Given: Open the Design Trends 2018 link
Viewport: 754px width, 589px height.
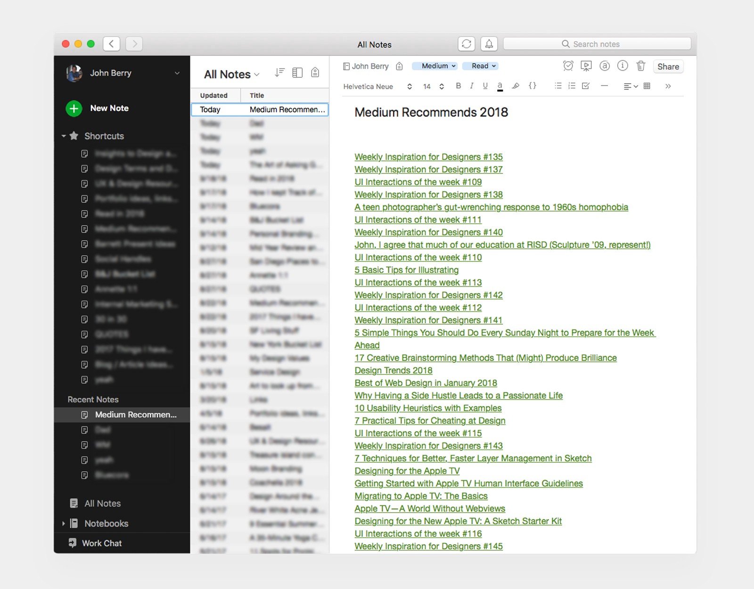Looking at the screenshot, I should 393,370.
